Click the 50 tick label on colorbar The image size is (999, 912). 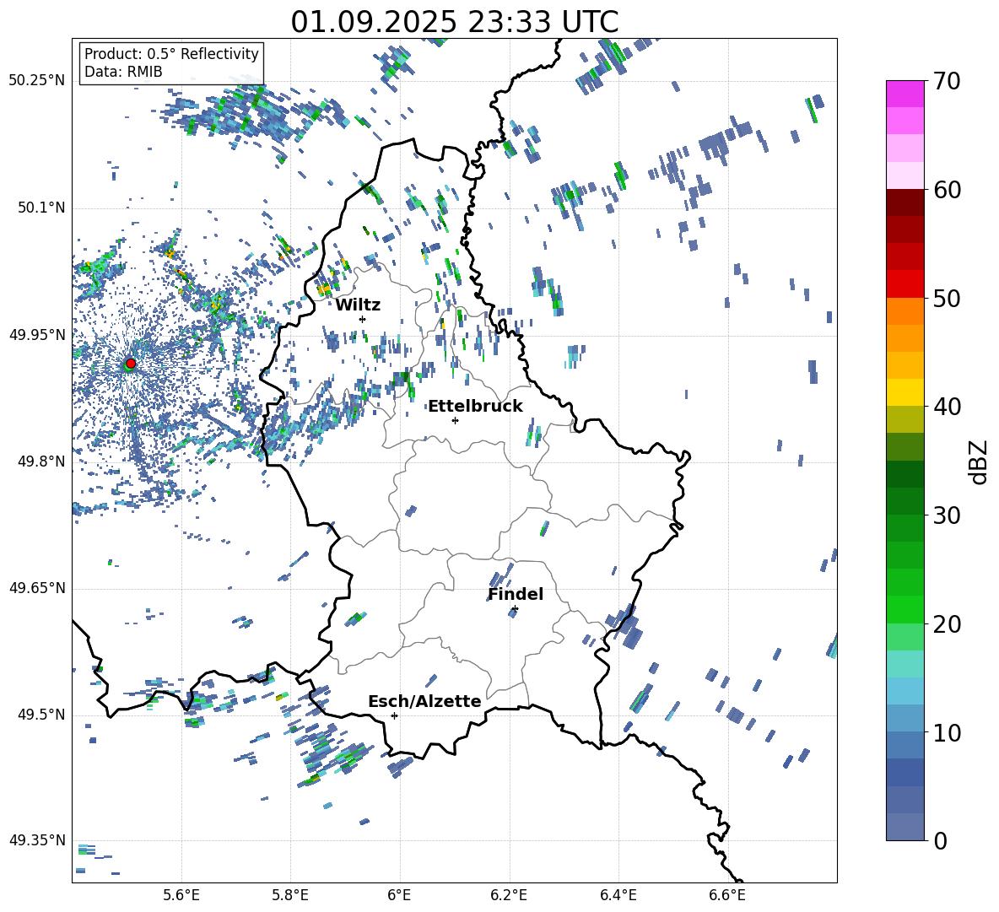947,298
